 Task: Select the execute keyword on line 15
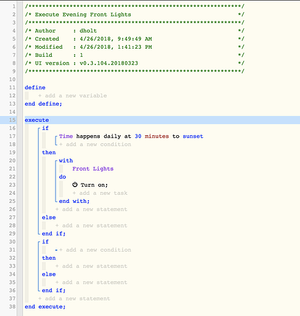37,120
